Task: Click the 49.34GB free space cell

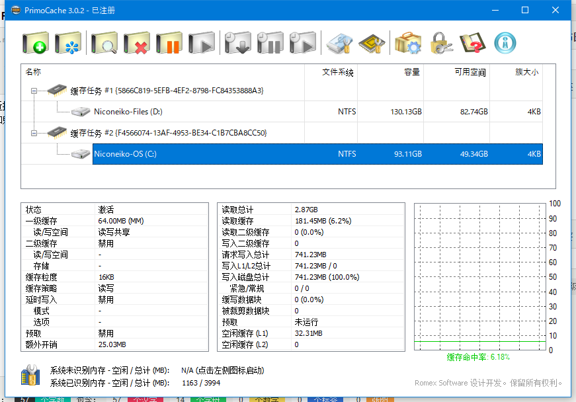Action: 474,154
